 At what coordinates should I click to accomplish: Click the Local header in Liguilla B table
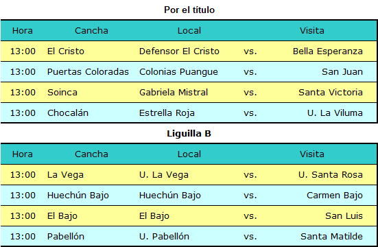[x=189, y=154]
